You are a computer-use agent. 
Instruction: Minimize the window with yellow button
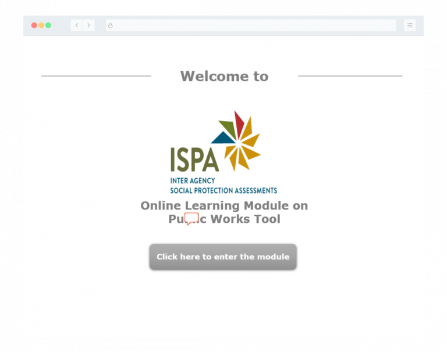(x=41, y=26)
